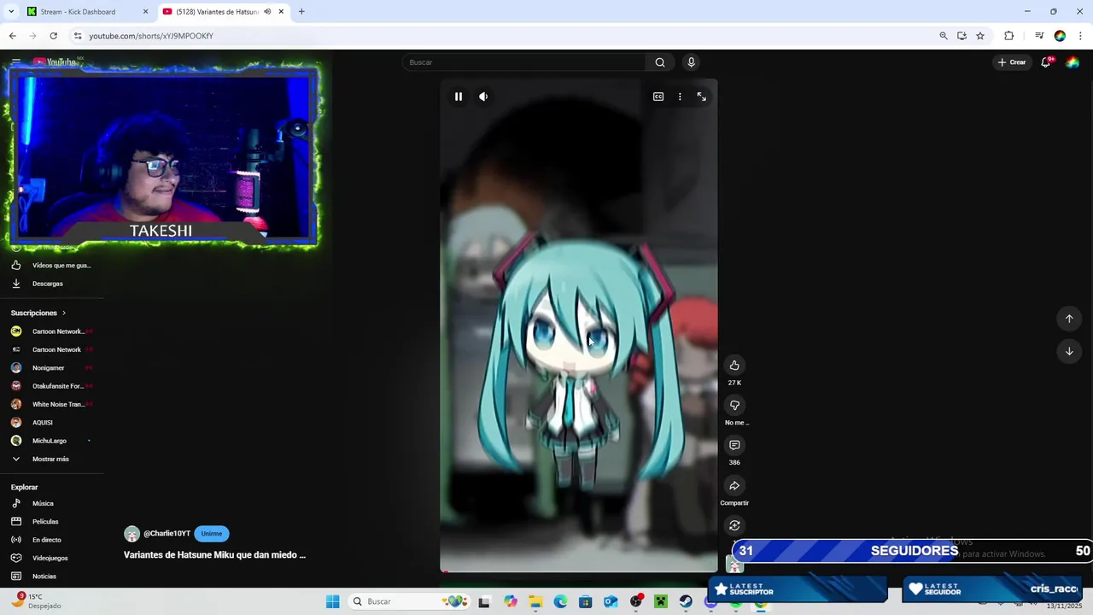1093x615 pixels.
Task: Open the tab search dropdown
Action: tap(11, 12)
